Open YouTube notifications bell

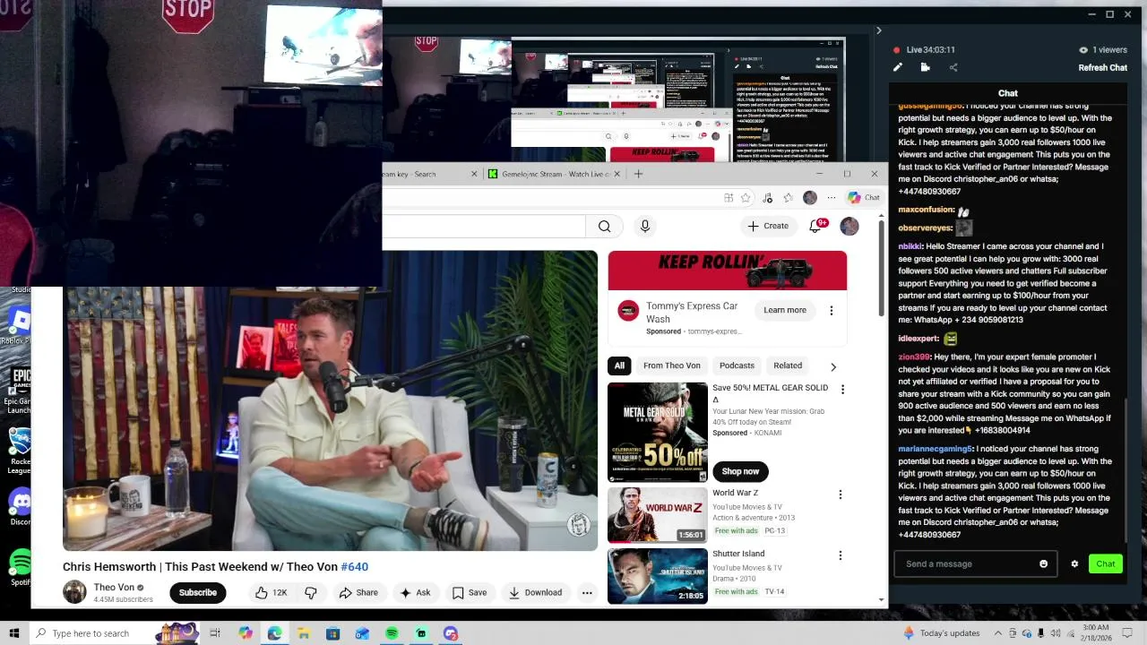815,226
